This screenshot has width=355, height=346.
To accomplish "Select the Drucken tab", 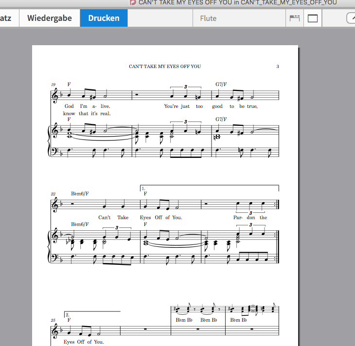I will click(104, 18).
